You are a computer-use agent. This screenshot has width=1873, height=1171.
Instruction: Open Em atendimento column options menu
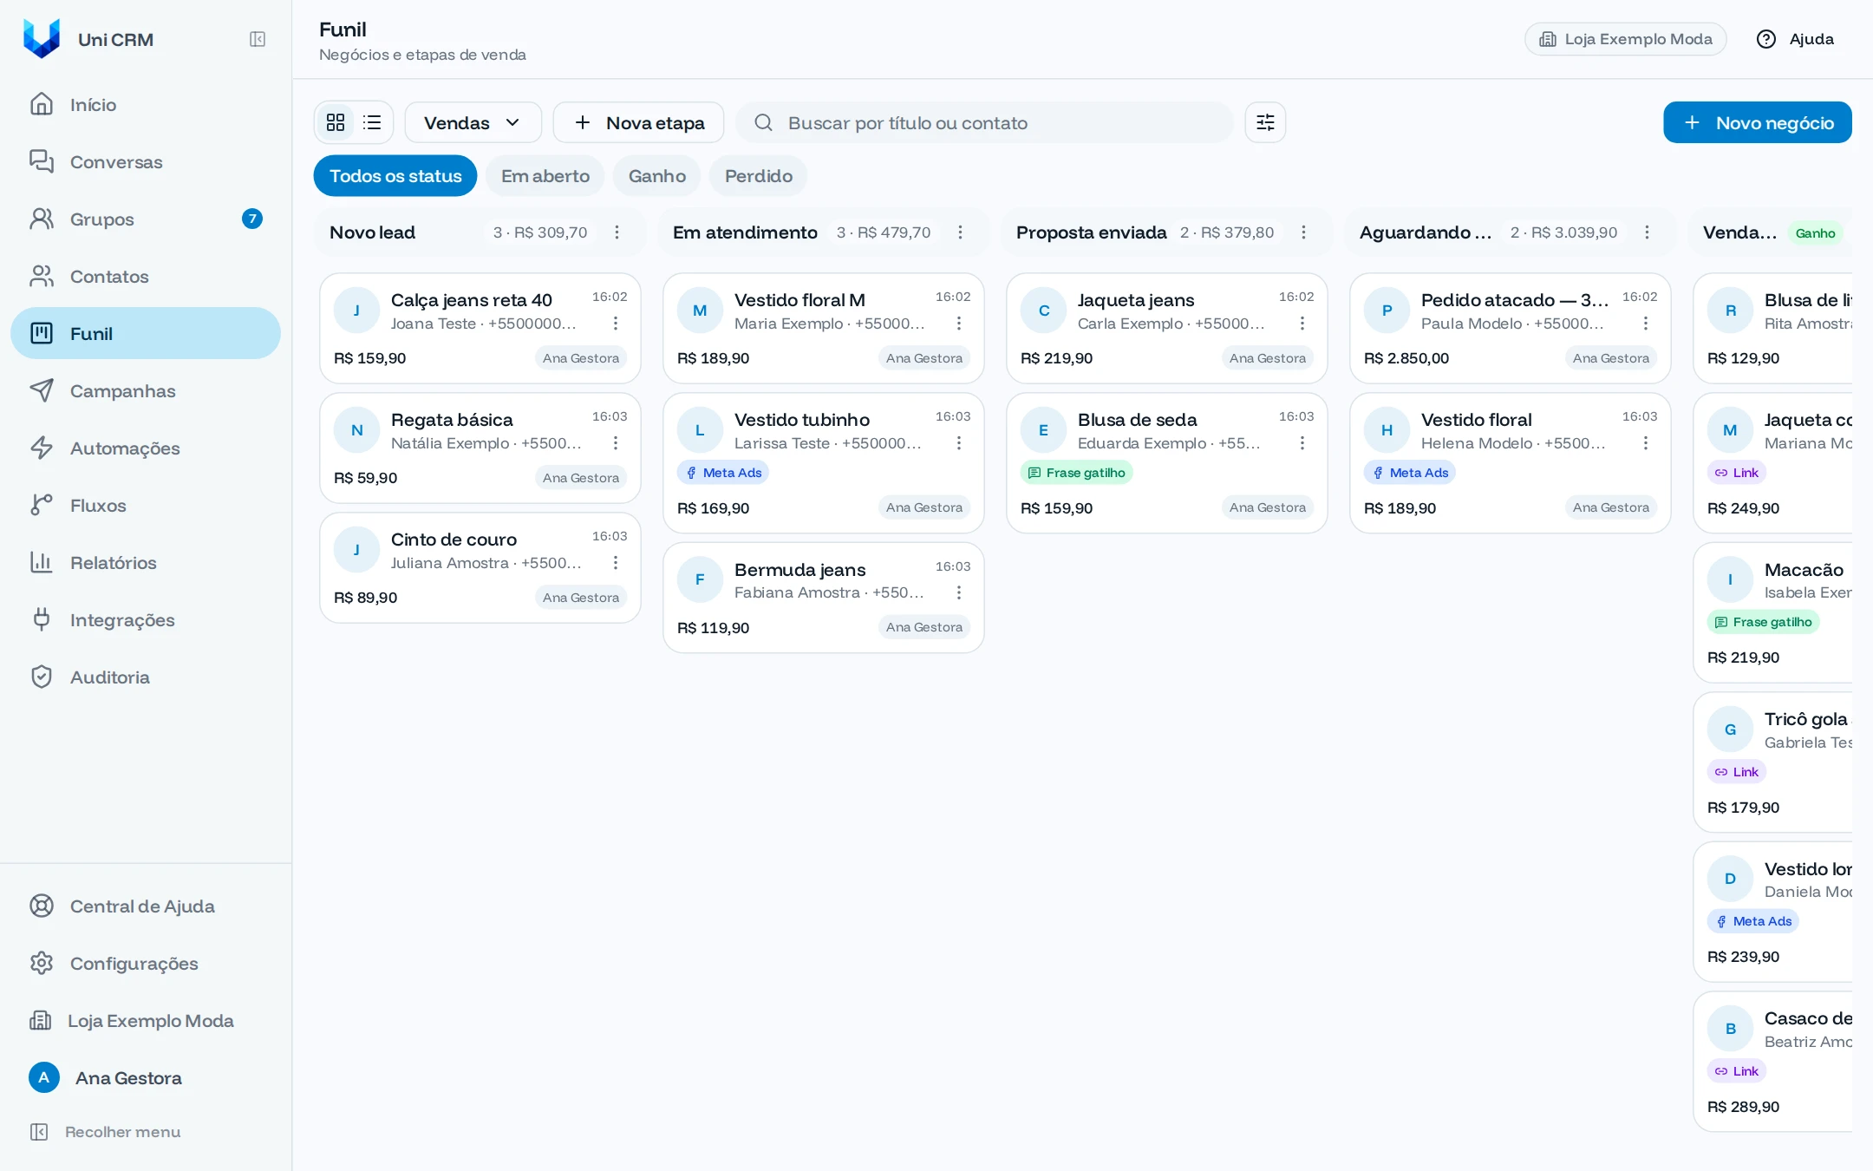(960, 232)
